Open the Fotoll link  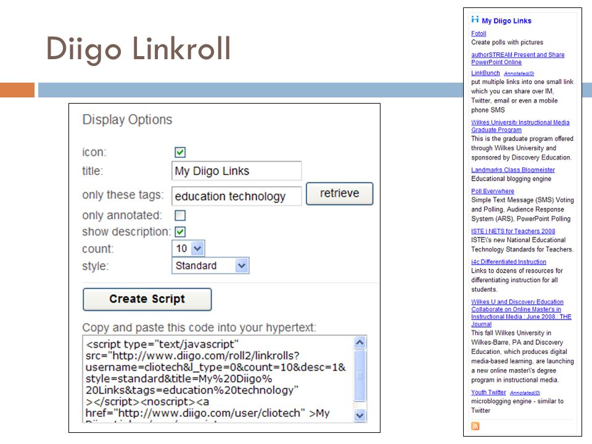pos(479,33)
